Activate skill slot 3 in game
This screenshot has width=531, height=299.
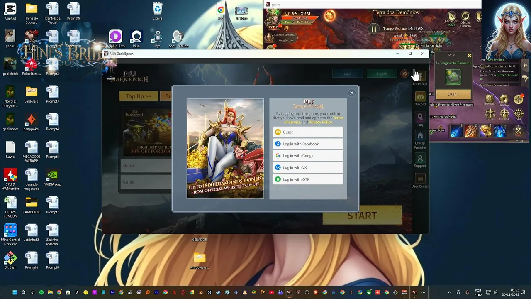pos(486,131)
